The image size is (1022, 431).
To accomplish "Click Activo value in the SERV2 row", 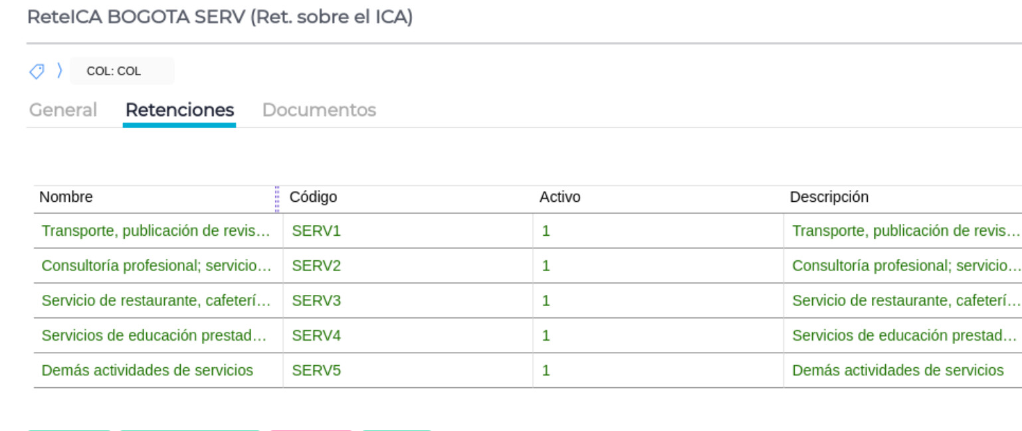I will [546, 266].
